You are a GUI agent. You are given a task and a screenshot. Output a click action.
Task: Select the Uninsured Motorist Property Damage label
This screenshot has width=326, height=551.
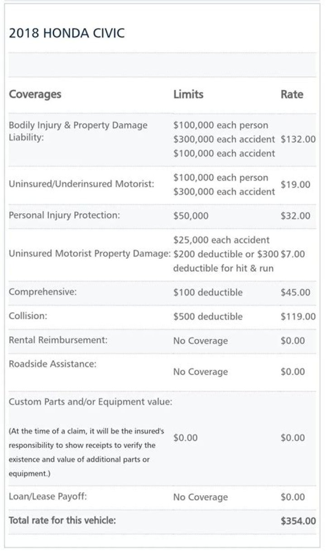point(89,254)
